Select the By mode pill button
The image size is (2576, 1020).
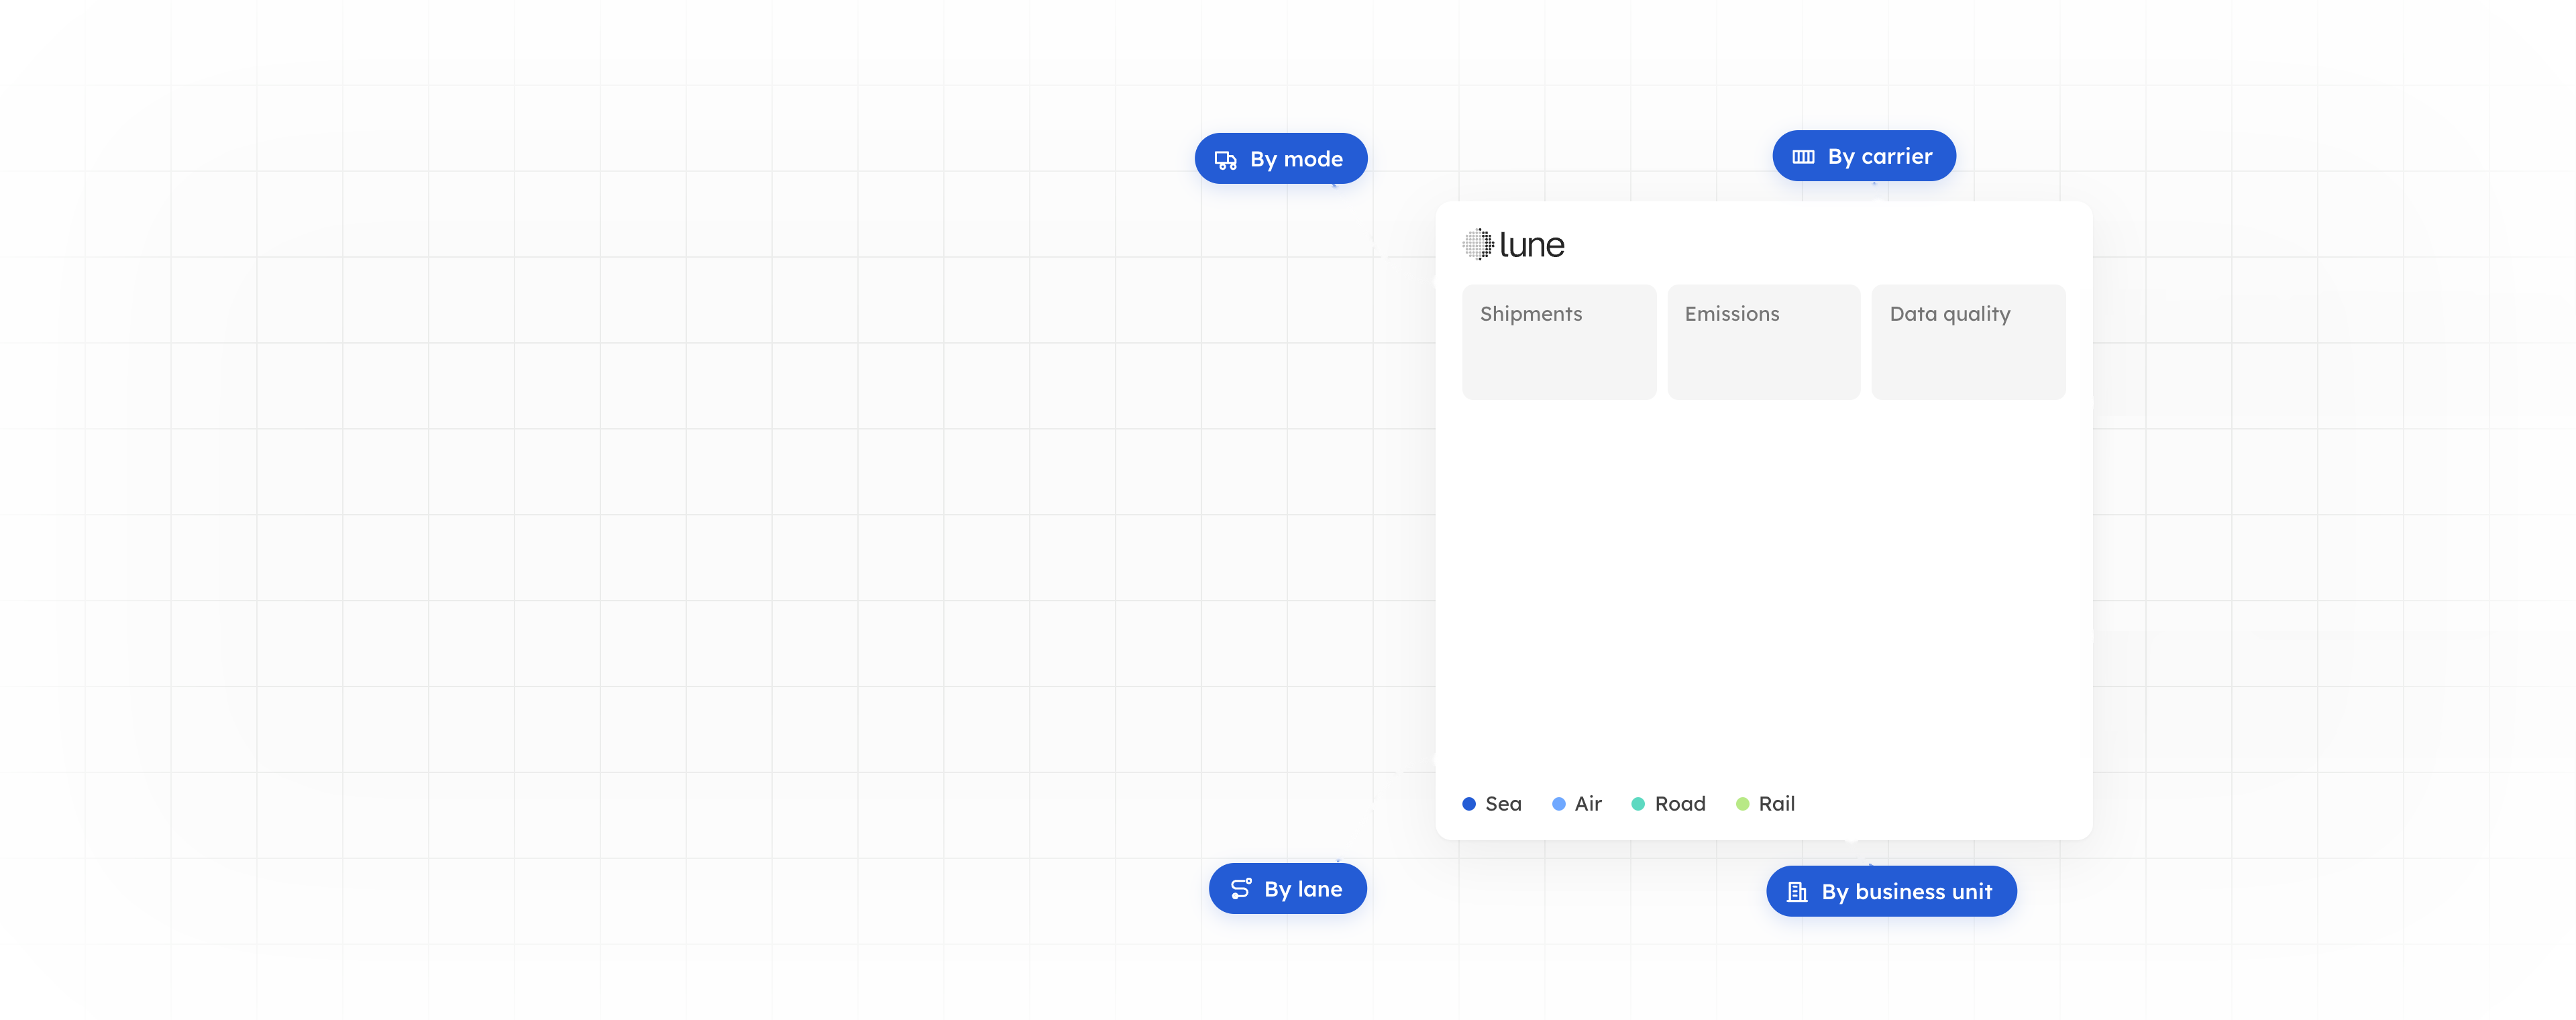(x=1281, y=159)
